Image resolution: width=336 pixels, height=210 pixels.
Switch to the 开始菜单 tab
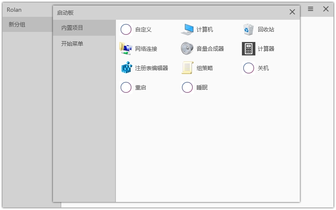coord(72,44)
